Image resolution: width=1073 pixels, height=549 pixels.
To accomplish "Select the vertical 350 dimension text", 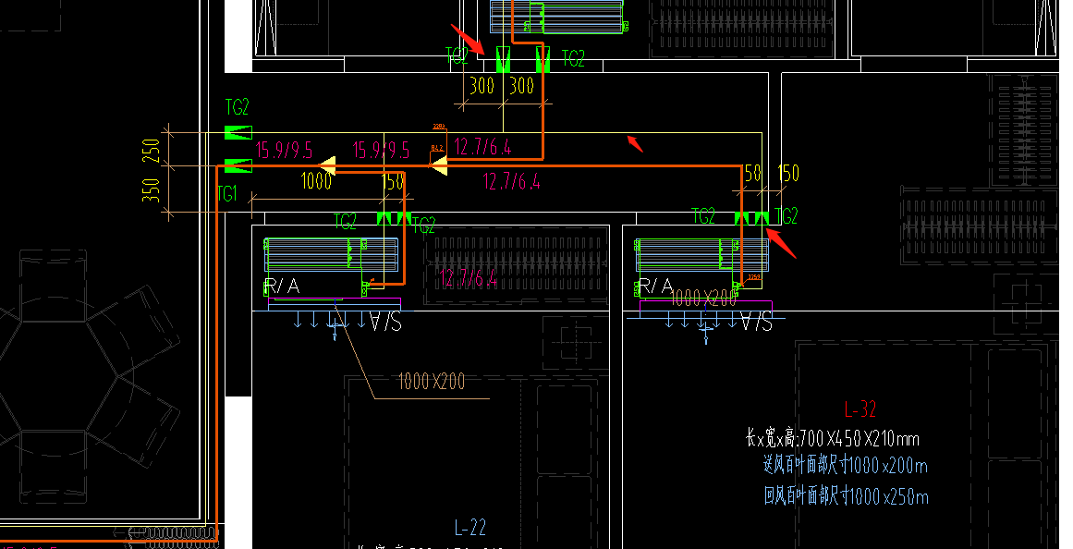I will click(x=151, y=189).
